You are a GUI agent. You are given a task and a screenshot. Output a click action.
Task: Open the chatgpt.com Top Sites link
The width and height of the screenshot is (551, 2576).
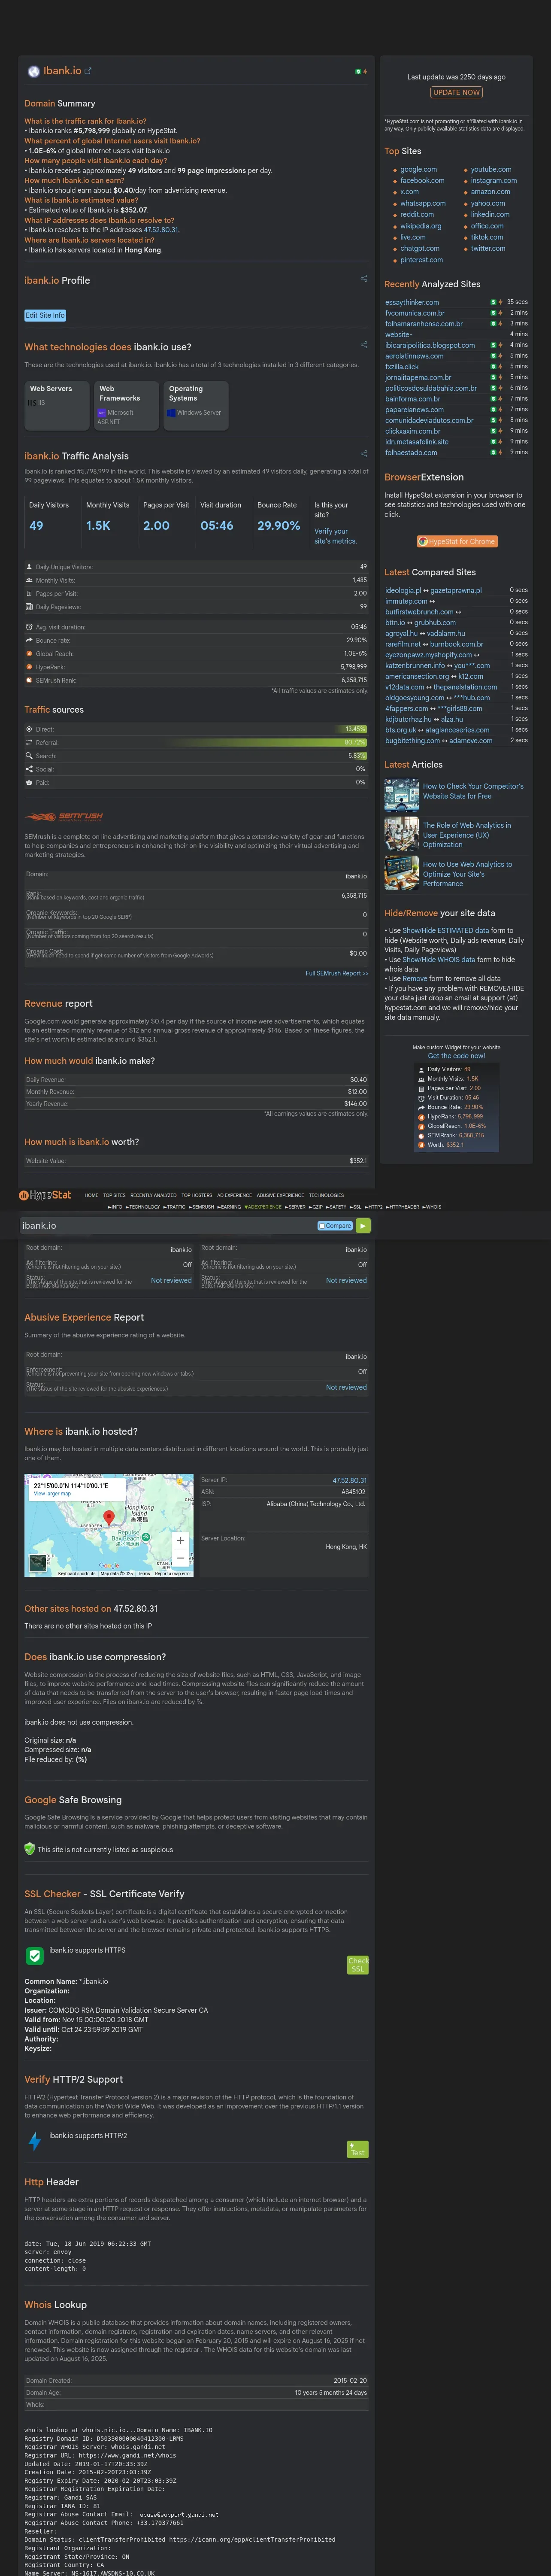420,248
